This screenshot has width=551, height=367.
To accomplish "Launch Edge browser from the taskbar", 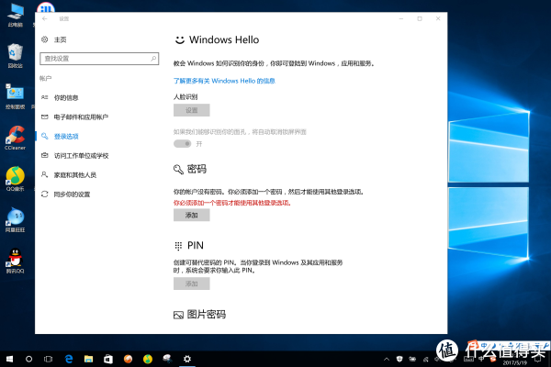I will (x=69, y=359).
